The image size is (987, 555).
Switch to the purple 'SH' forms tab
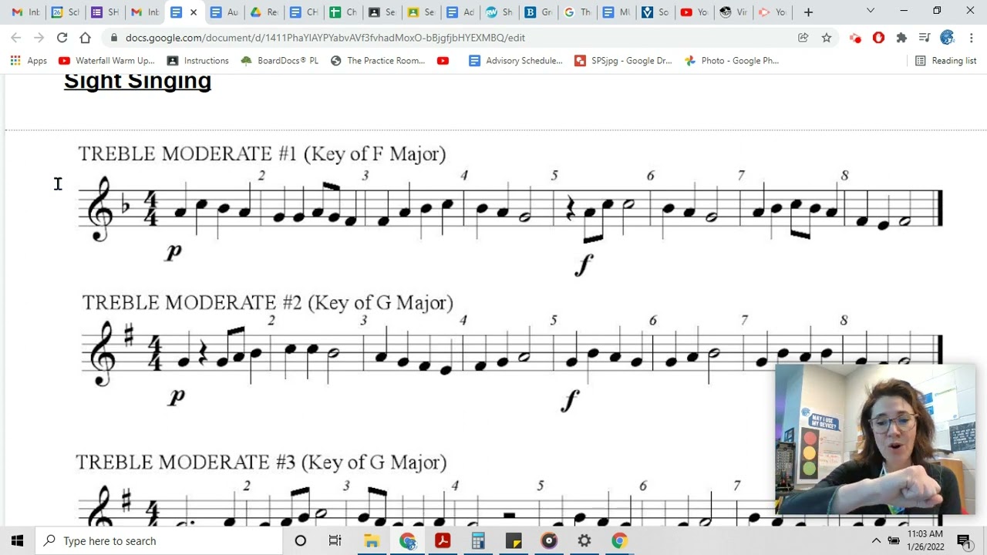[x=104, y=12]
